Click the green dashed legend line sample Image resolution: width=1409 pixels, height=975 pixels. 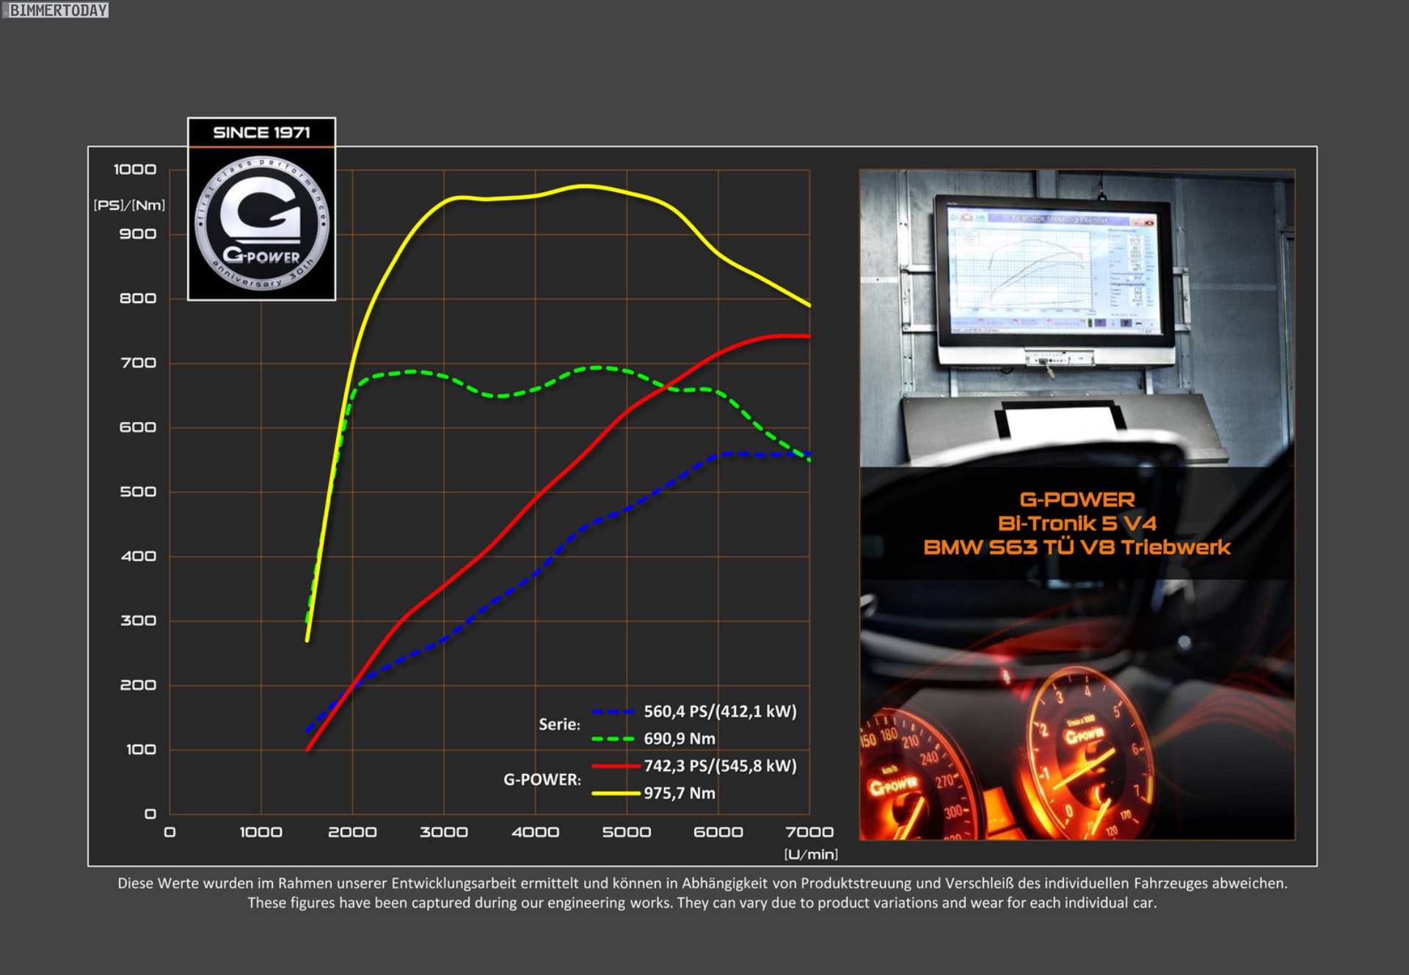tap(613, 739)
